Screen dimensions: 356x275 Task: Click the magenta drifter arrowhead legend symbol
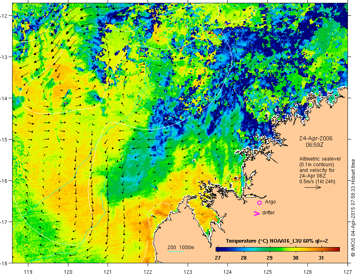point(257,213)
